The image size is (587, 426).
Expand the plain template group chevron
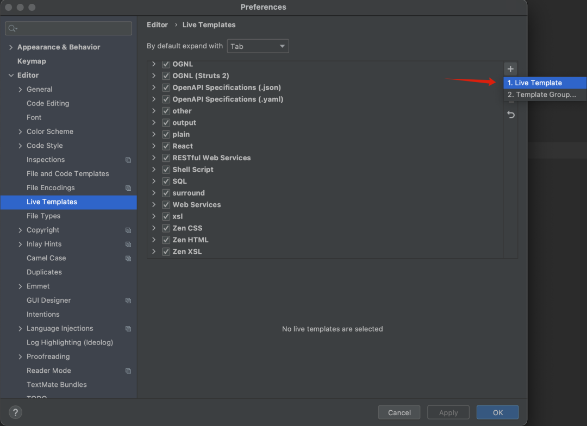153,134
